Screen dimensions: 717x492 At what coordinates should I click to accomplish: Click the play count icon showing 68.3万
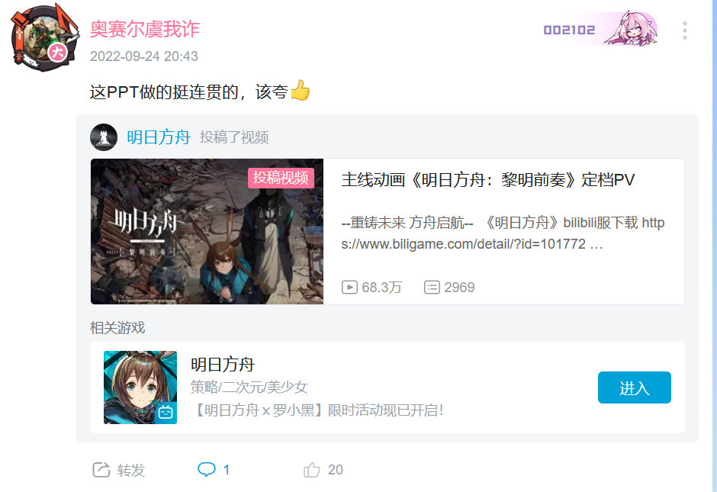349,287
